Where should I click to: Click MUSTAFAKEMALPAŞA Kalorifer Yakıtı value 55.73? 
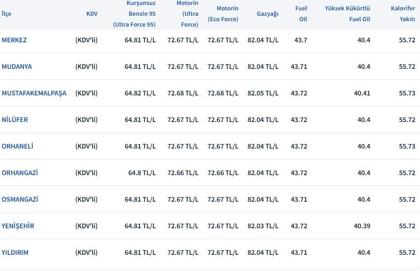[407, 93]
